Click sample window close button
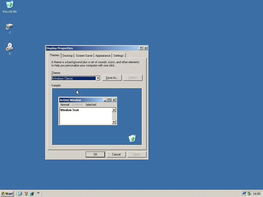Viewport: 263px width, 197px height. [114, 100]
